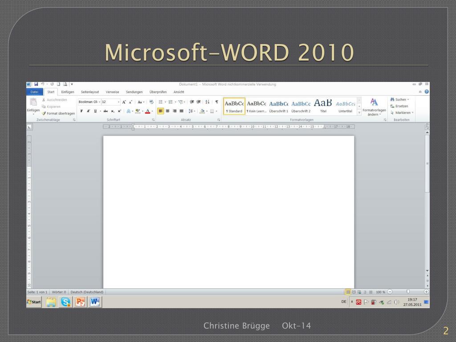Image resolution: width=456 pixels, height=342 pixels.
Task: Shrink font size with the smaller A icon
Action: click(x=130, y=102)
